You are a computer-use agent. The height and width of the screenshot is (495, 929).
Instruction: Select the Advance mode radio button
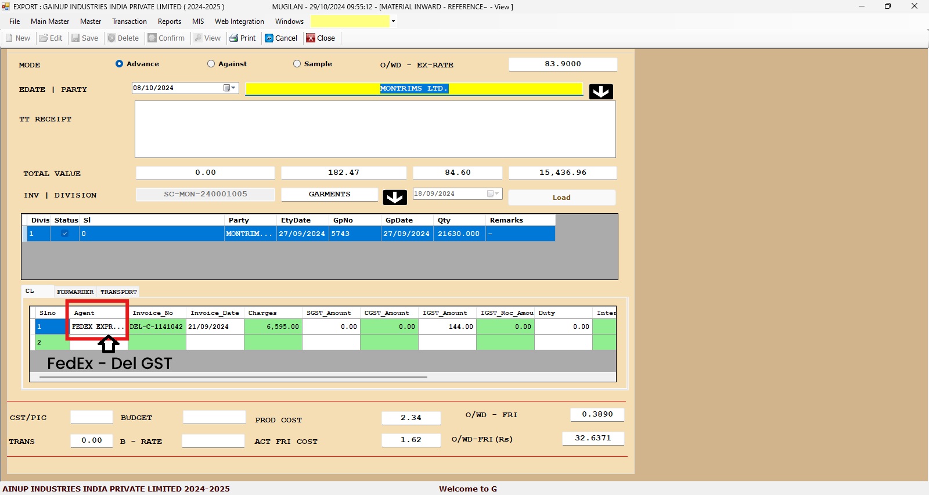point(119,64)
